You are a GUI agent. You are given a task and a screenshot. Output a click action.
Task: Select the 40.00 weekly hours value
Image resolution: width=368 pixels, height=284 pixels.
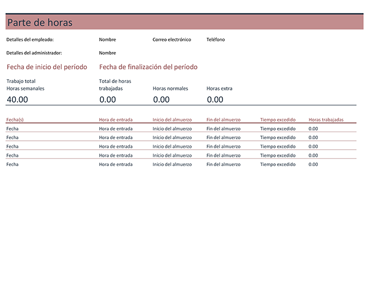click(17, 99)
